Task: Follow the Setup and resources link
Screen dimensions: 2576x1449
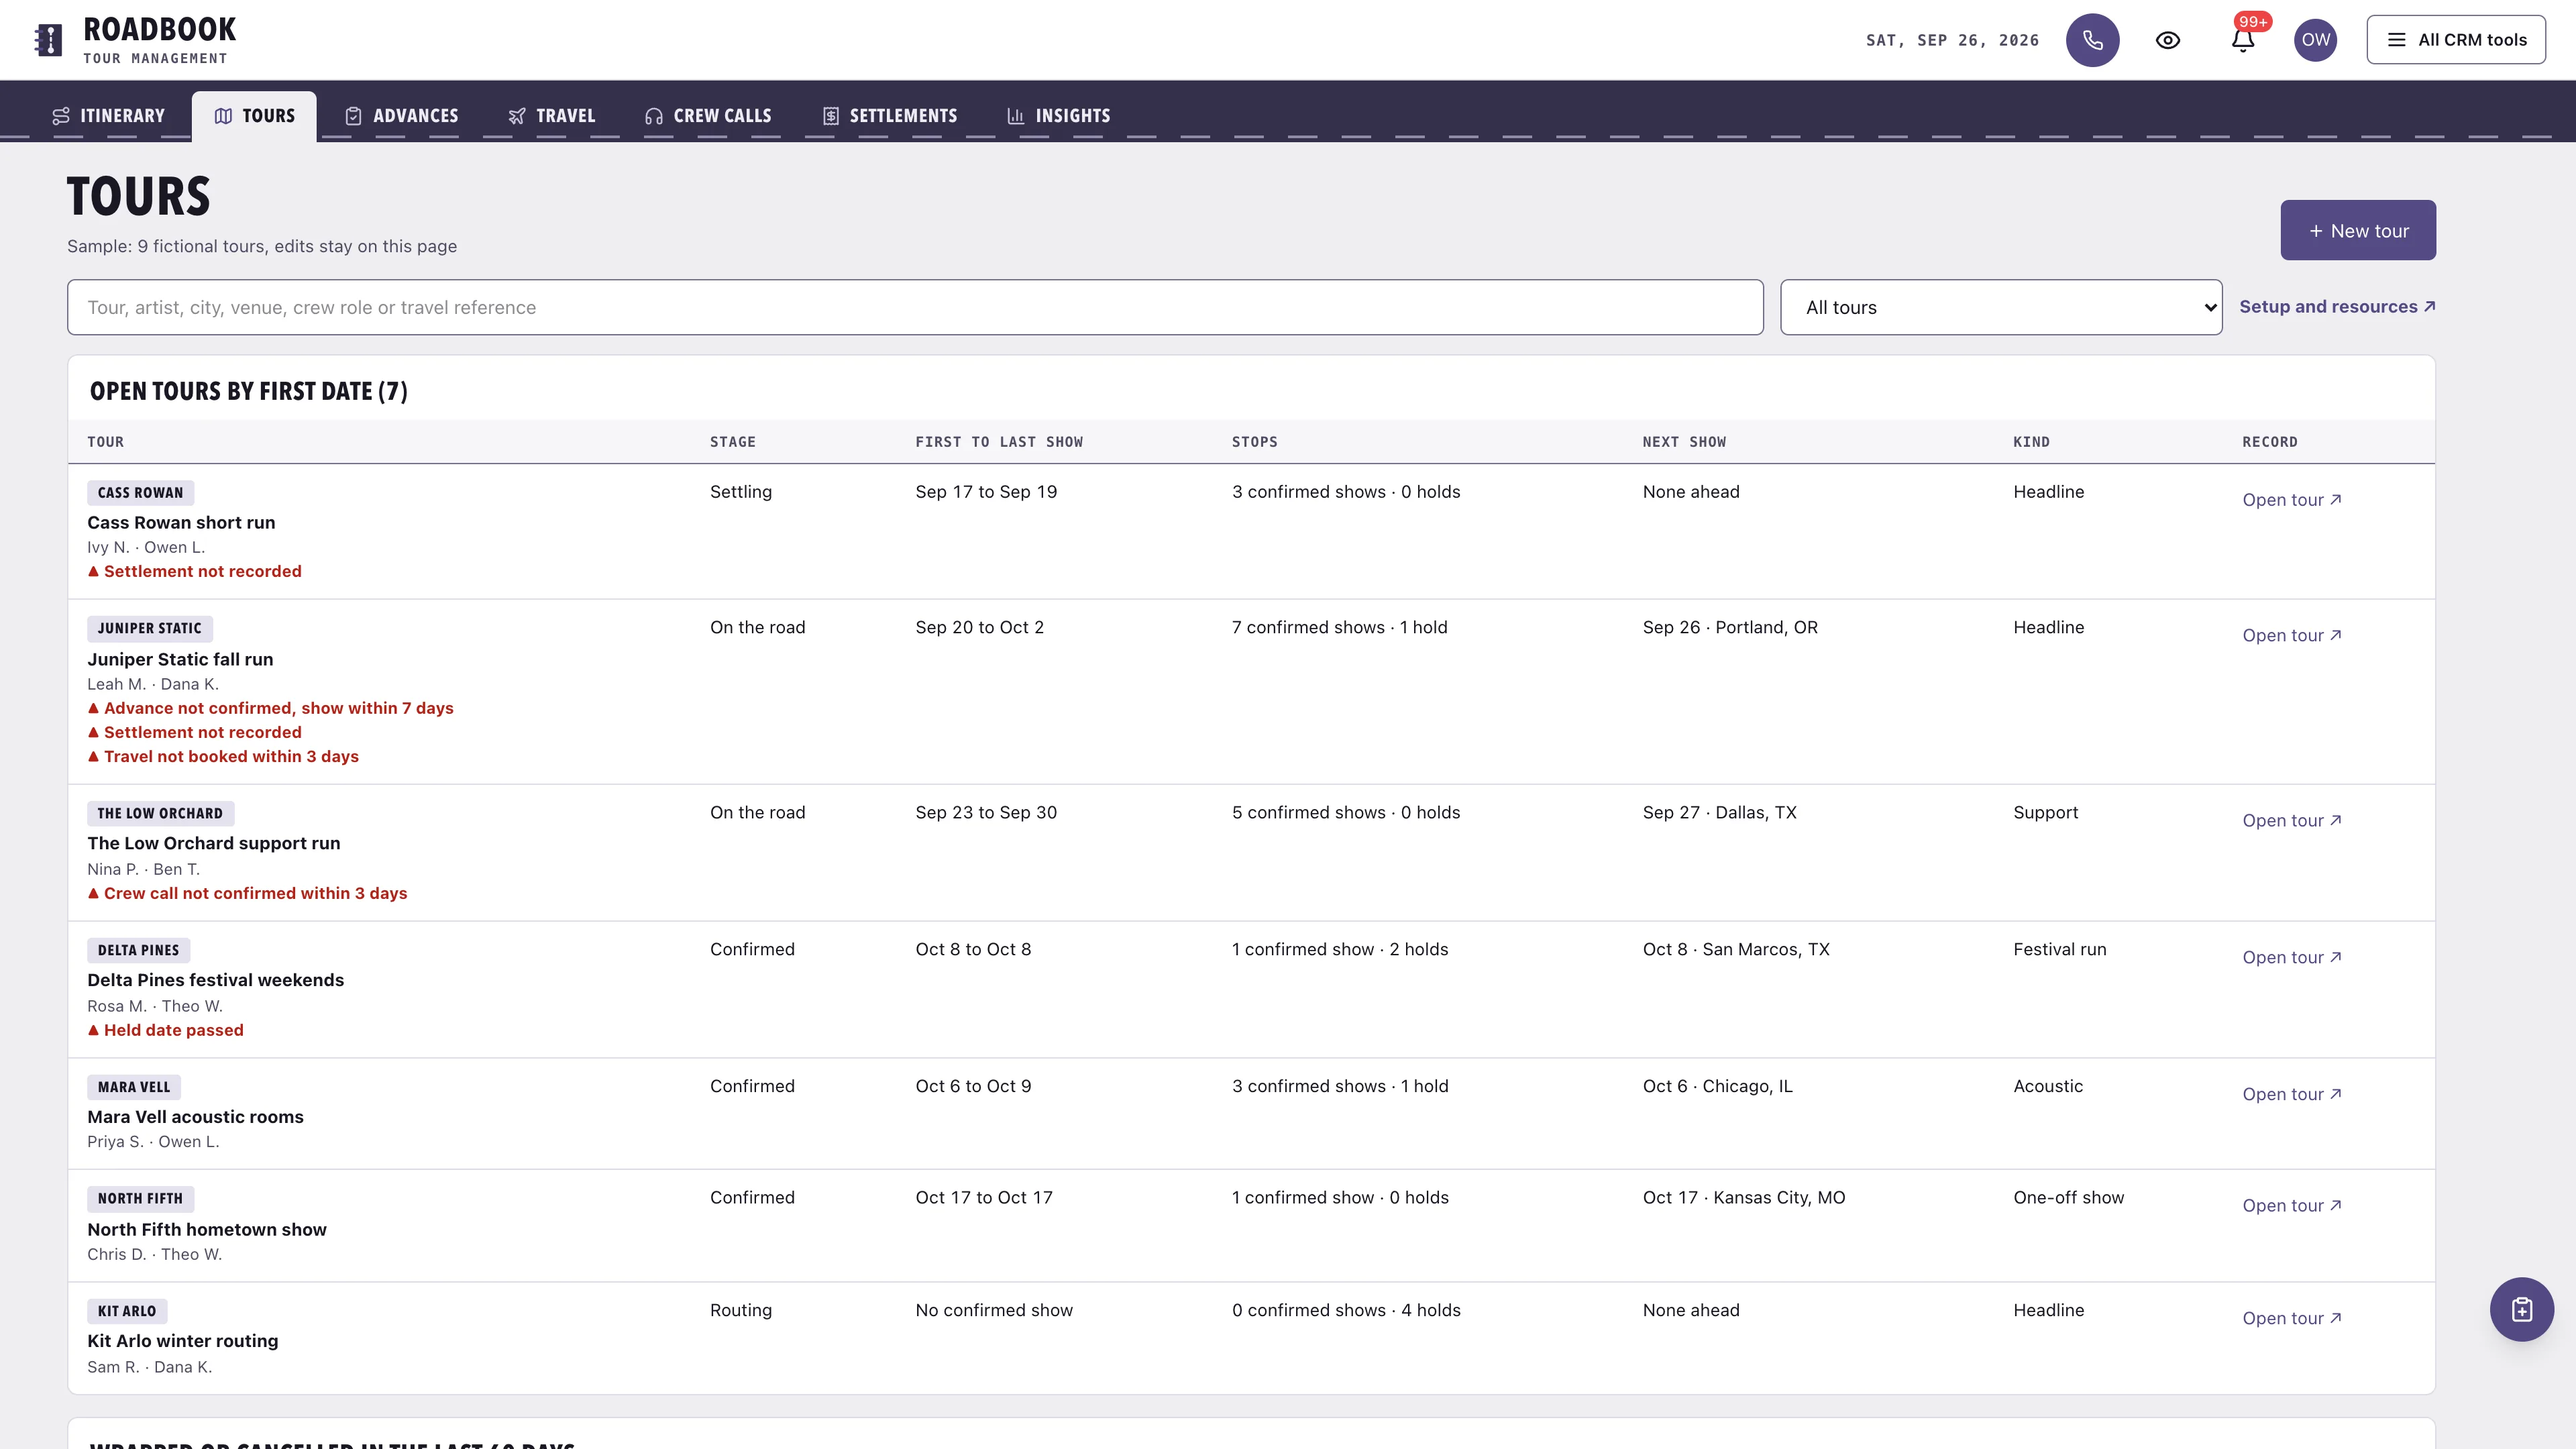Action: pos(2337,306)
